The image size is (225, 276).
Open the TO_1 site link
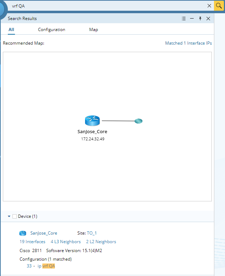[x=92, y=233]
